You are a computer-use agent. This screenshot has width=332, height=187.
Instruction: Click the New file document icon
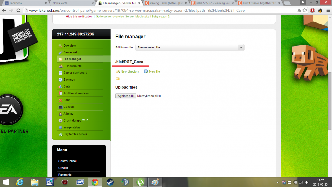click(x=146, y=71)
